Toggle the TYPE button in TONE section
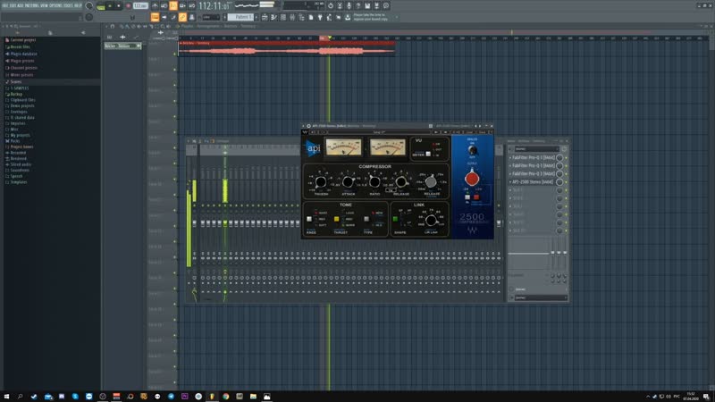Image resolution: width=715 pixels, height=402 pixels. (366, 219)
